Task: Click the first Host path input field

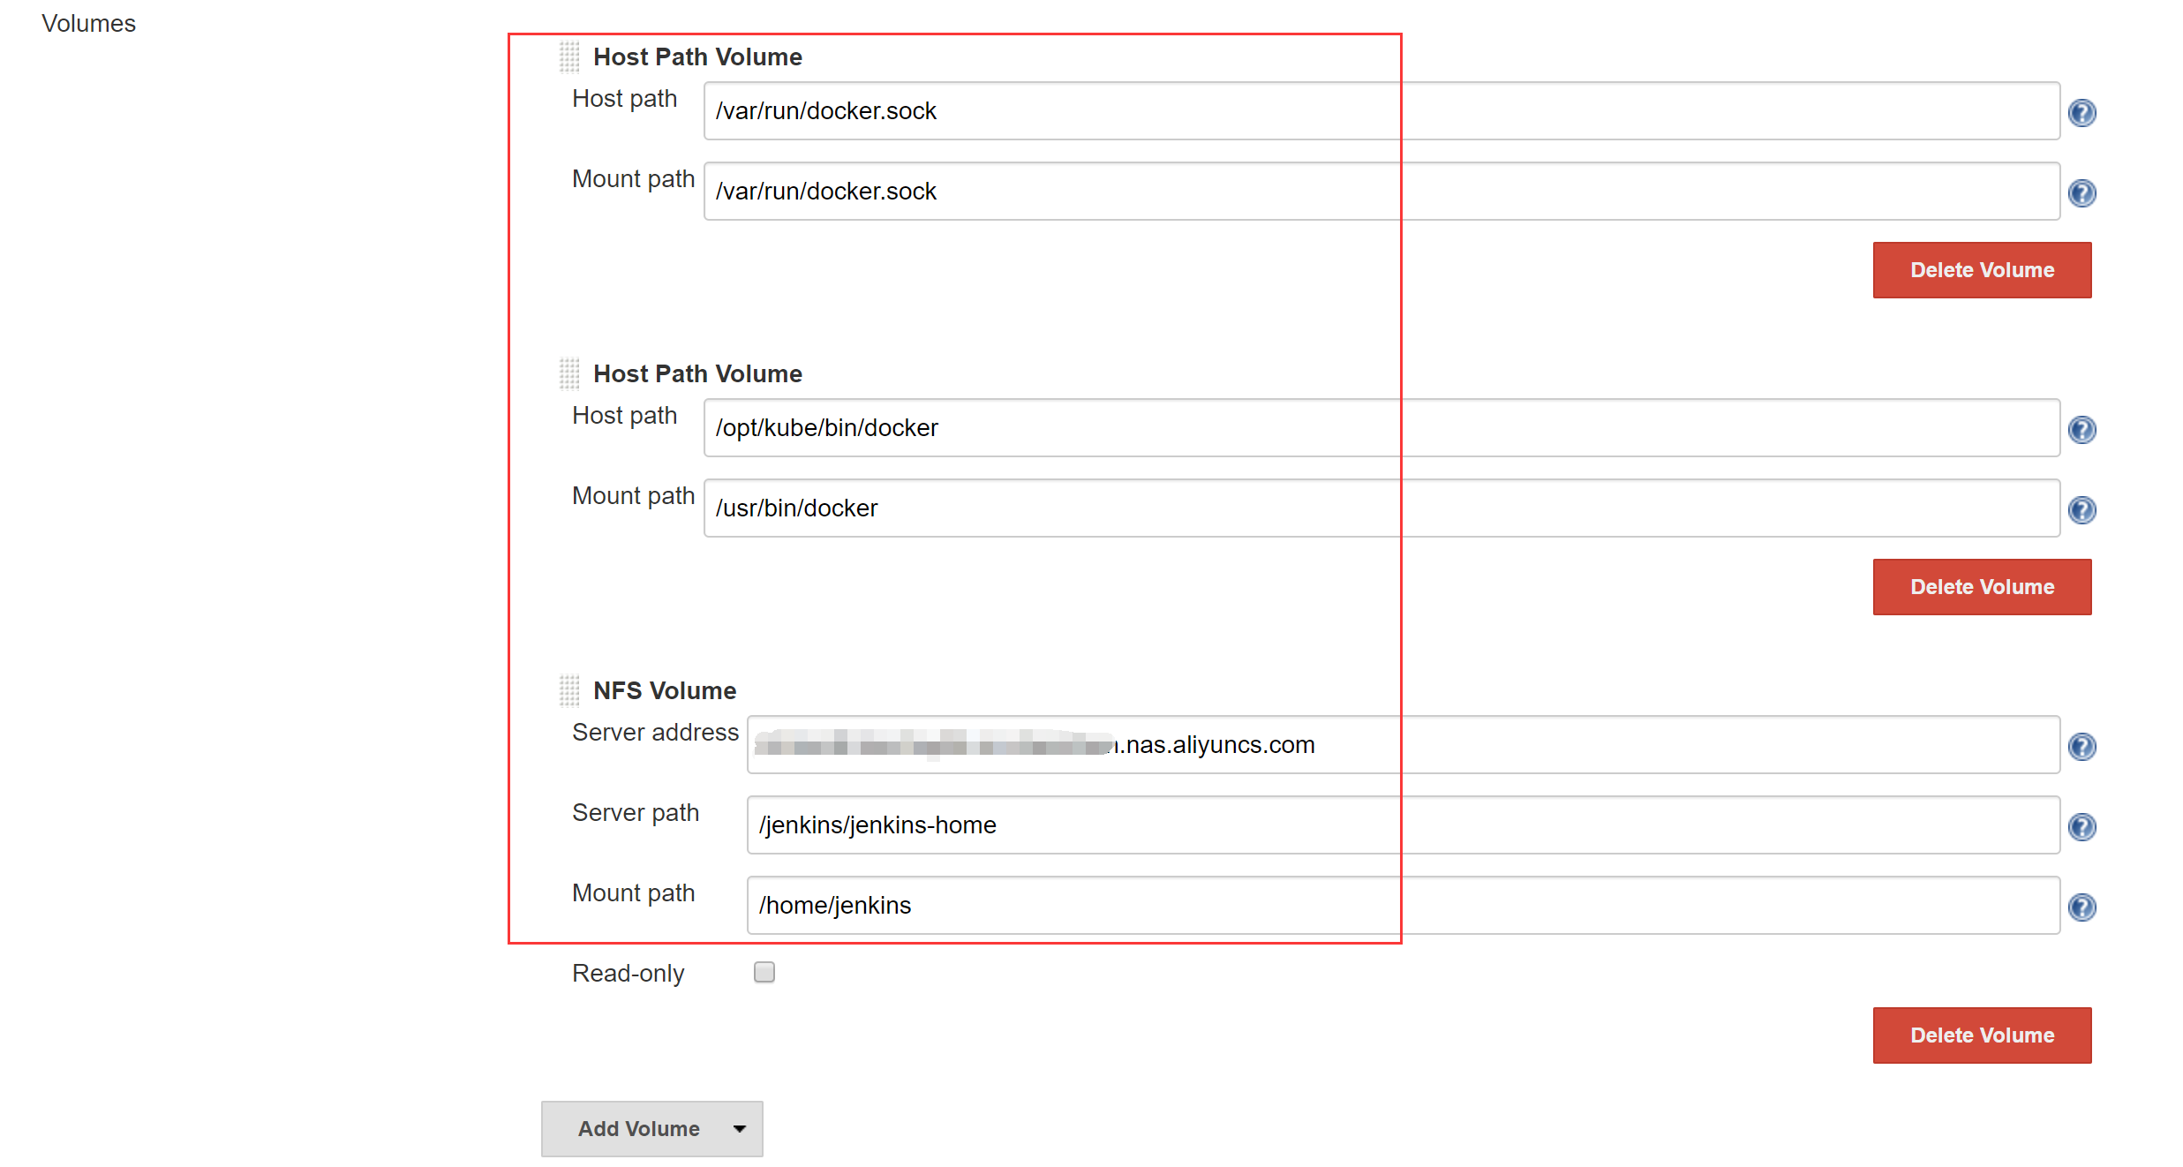Action: click(1381, 111)
